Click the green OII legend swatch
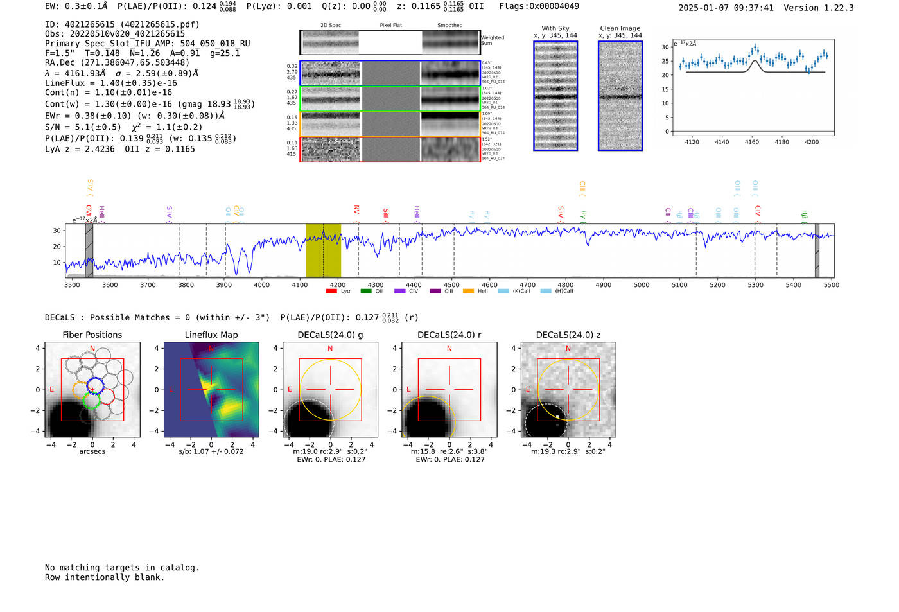The width and height of the screenshot is (899, 612). (366, 292)
